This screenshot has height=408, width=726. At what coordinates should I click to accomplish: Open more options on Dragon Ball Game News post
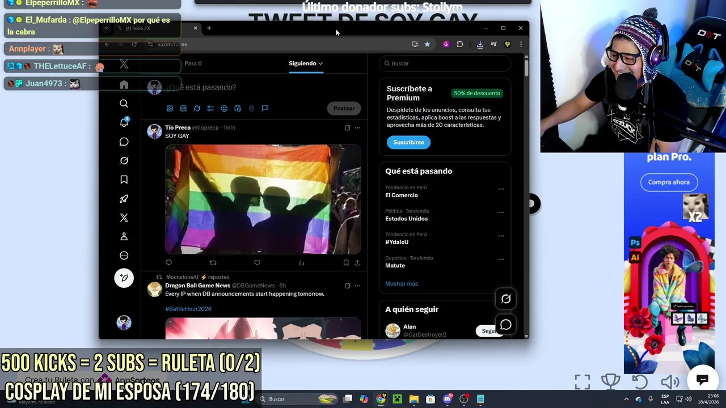[357, 286]
